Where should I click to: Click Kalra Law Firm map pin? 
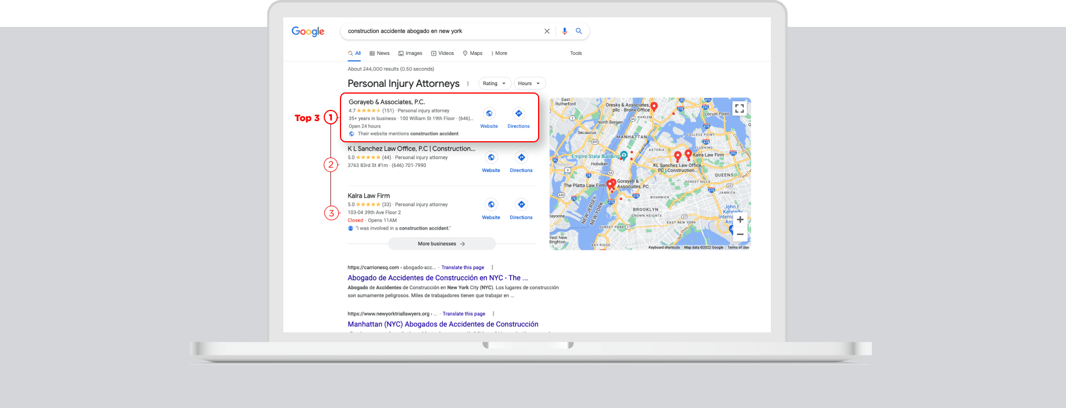coord(688,154)
